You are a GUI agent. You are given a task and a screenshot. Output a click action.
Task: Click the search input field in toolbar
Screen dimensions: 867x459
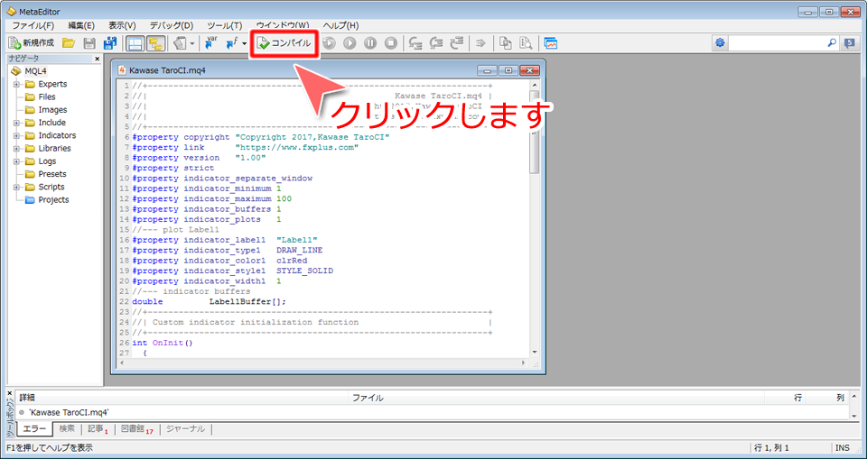[777, 42]
